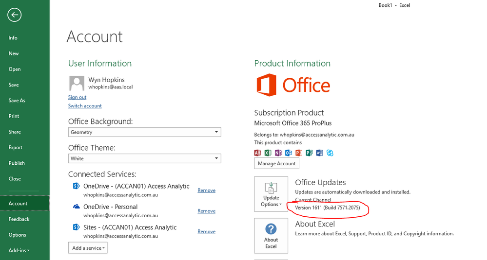This screenshot has height=260, width=487.
Task: Open the Office Background dropdown
Action: tap(144, 132)
